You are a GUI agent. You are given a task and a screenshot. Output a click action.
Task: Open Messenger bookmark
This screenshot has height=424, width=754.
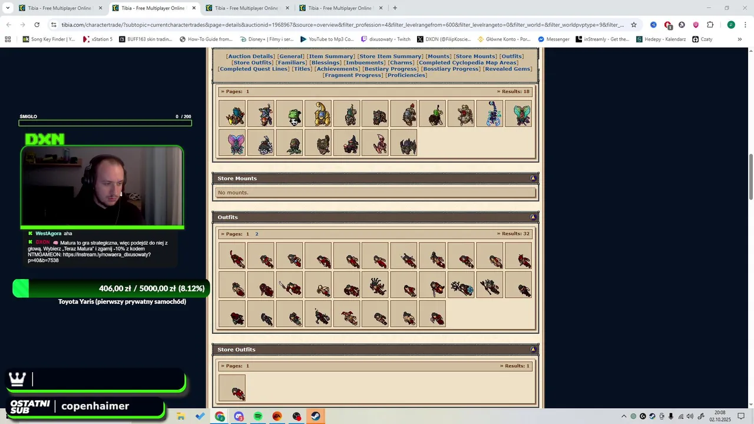coord(553,39)
